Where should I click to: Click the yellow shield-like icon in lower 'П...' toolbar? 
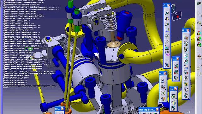(173, 103)
